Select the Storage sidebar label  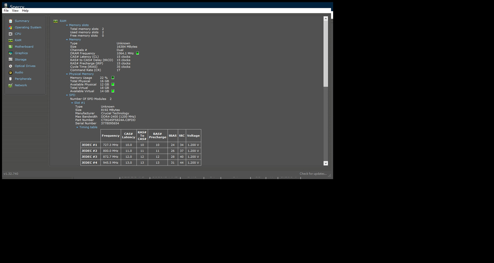tap(20, 59)
